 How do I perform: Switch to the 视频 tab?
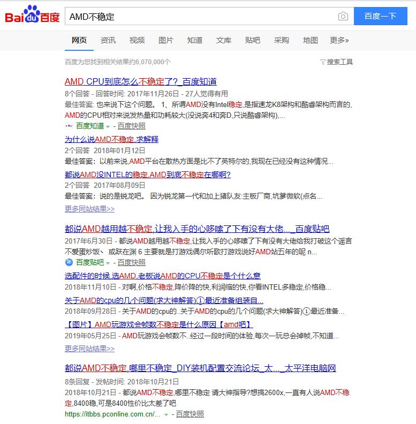pos(137,40)
